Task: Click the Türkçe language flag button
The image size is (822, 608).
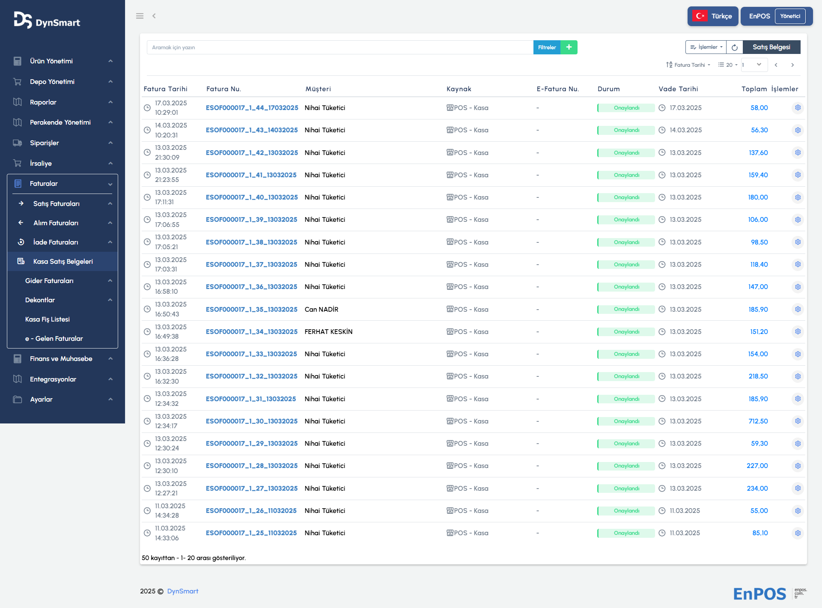Action: (712, 16)
